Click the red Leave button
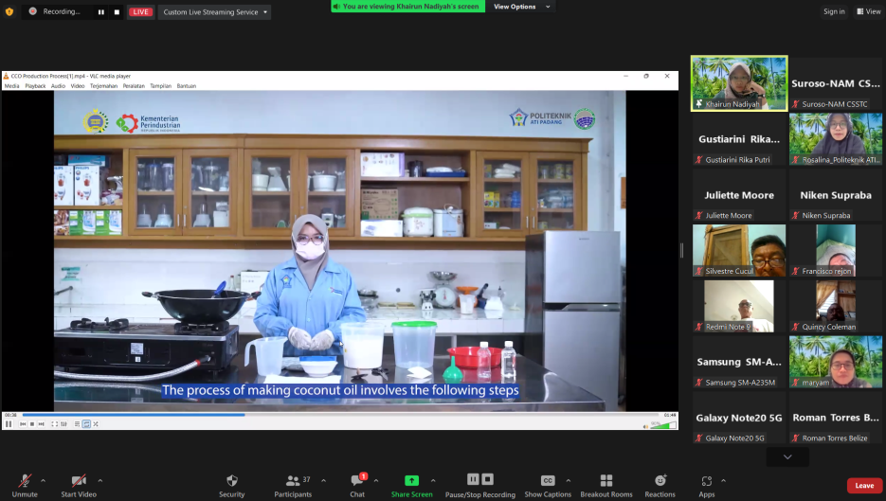The width and height of the screenshot is (886, 501). [864, 486]
